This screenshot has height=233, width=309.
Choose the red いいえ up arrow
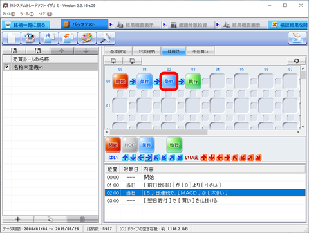pos(204,158)
